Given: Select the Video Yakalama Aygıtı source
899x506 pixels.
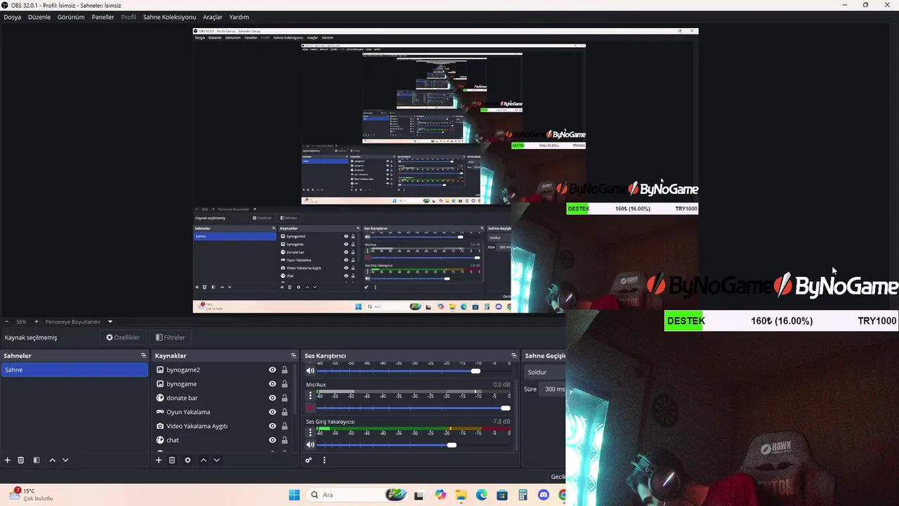Looking at the screenshot, I should pos(223,426).
